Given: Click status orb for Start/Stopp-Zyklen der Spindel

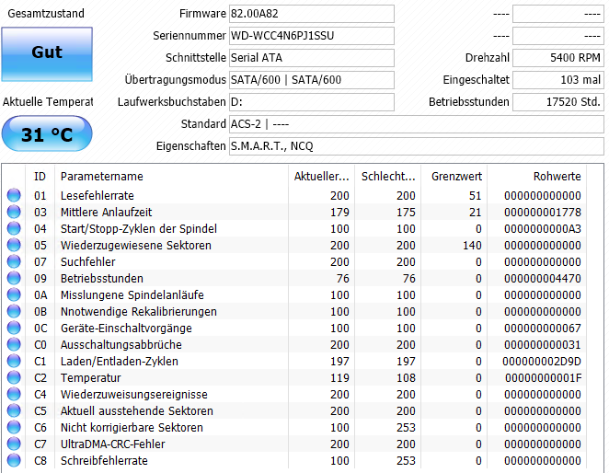Looking at the screenshot, I should click(x=14, y=228).
